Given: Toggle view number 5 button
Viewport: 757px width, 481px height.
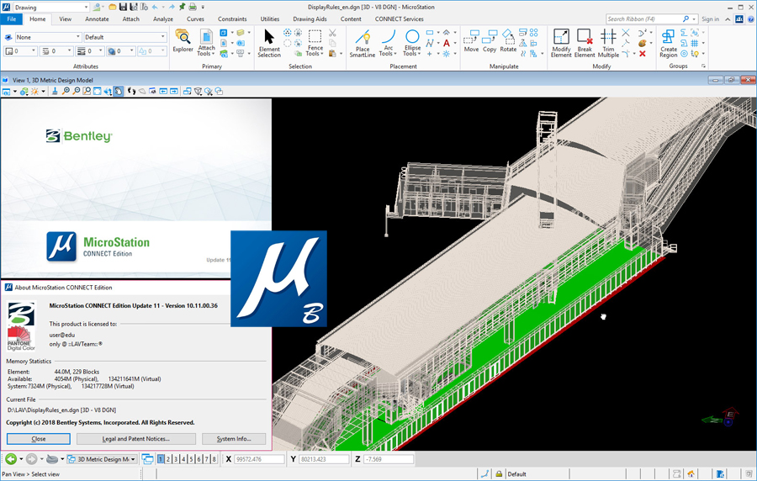Looking at the screenshot, I should pyautogui.click(x=191, y=459).
